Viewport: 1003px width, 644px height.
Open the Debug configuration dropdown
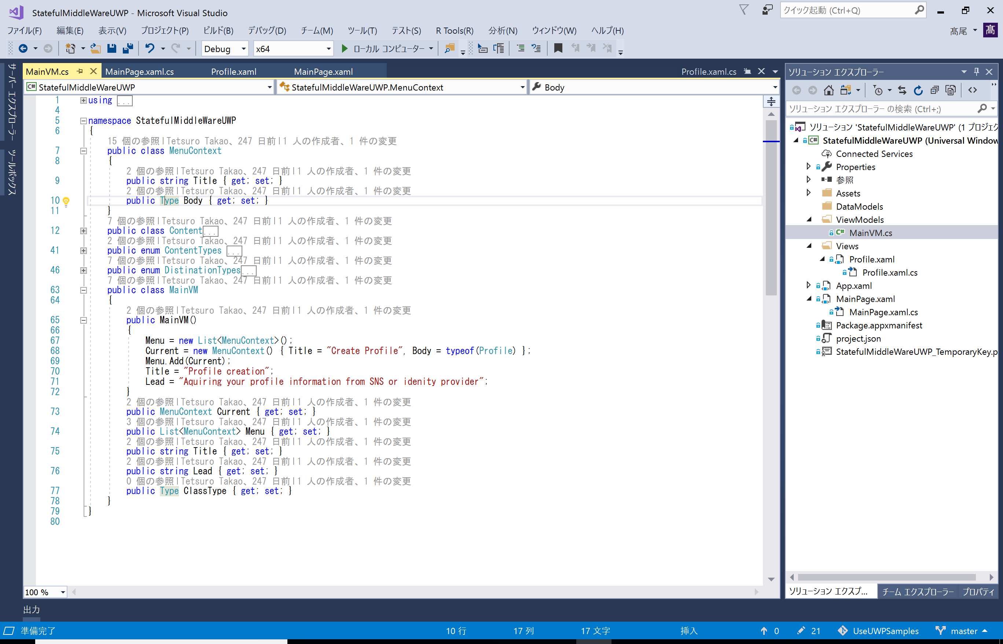[x=225, y=49]
